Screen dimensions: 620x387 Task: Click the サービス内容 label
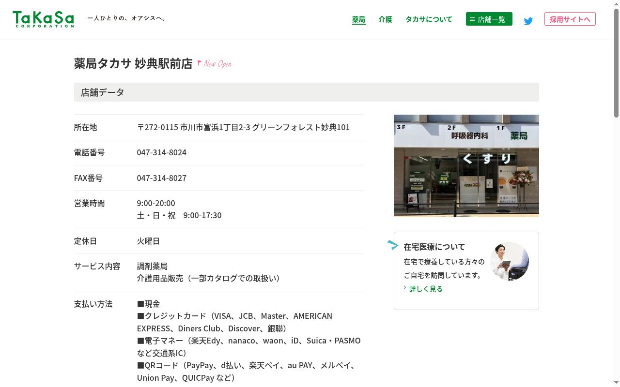point(97,266)
